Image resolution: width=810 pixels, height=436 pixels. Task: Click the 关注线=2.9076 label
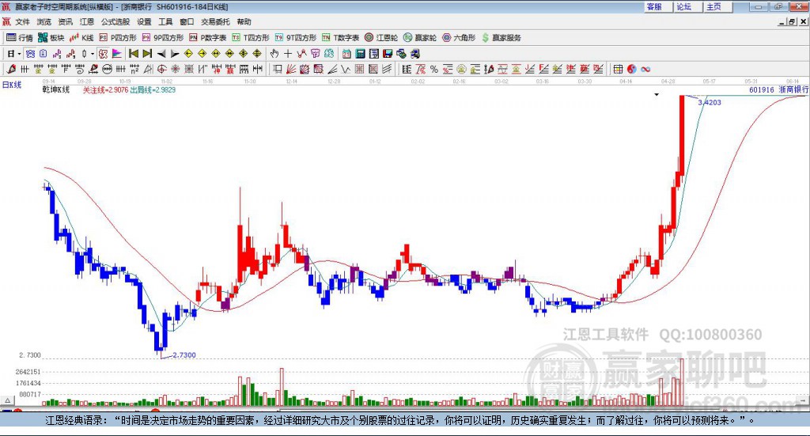[x=105, y=90]
